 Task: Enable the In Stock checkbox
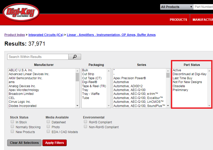pyautogui.click(x=12, y=122)
